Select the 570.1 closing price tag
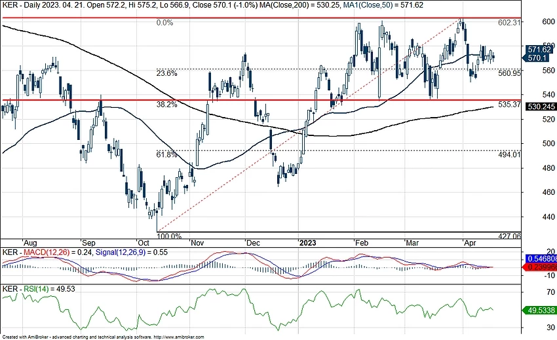Viewport: 557px width, 340px height. click(537, 58)
